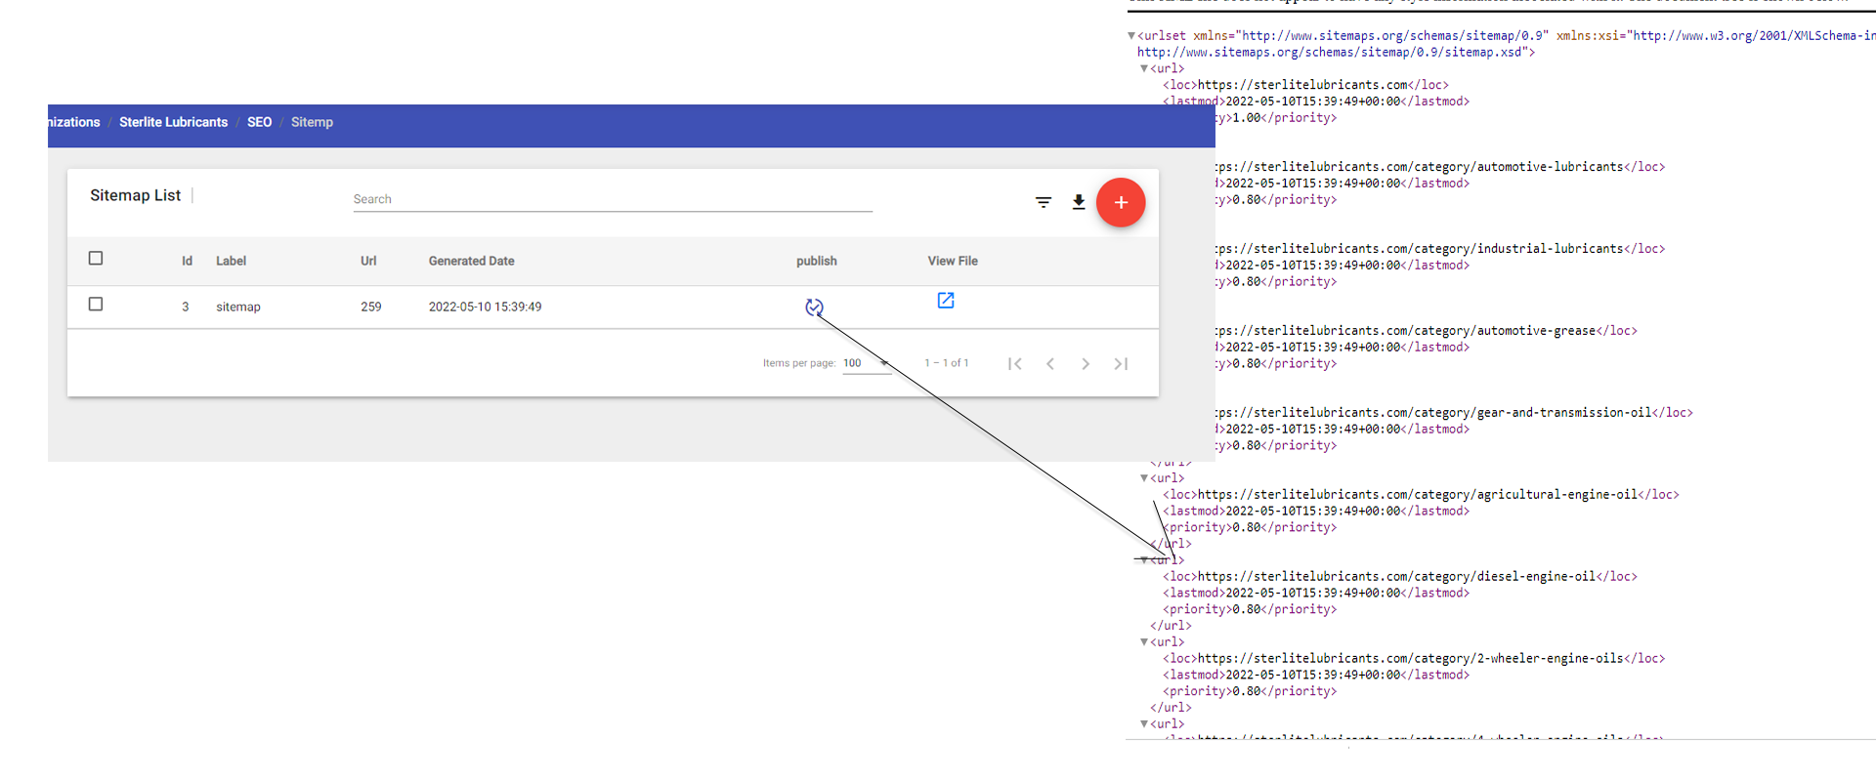Open SEO breadcrumb item
The height and width of the screenshot is (781, 1876).
[x=259, y=122]
